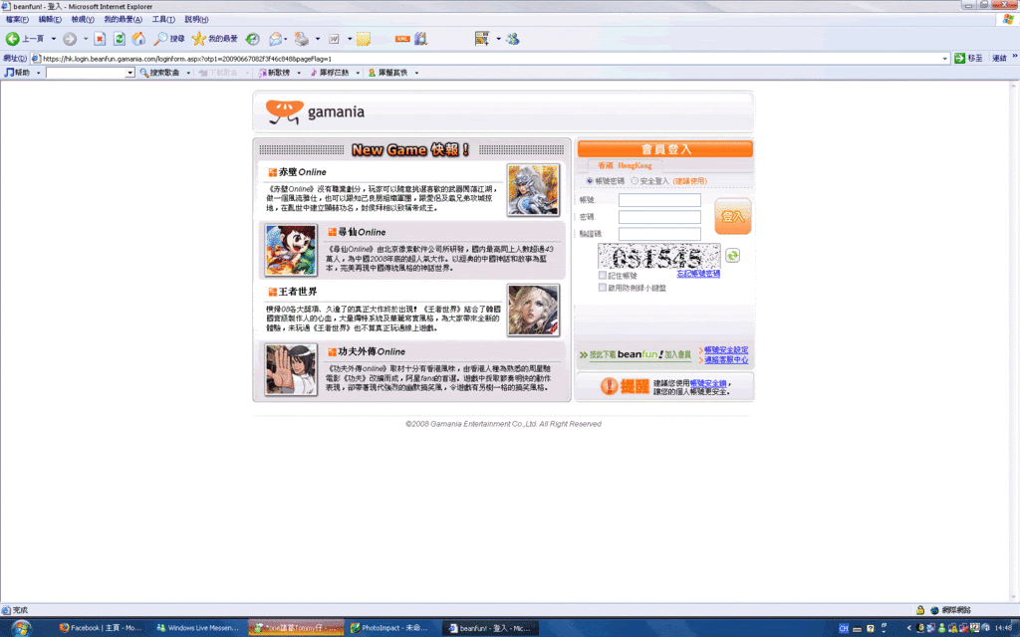
Task: Open the Search magnifier in IE toolbar
Action: coord(160,39)
